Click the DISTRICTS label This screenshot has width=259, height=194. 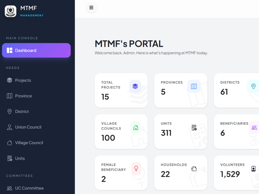click(230, 82)
